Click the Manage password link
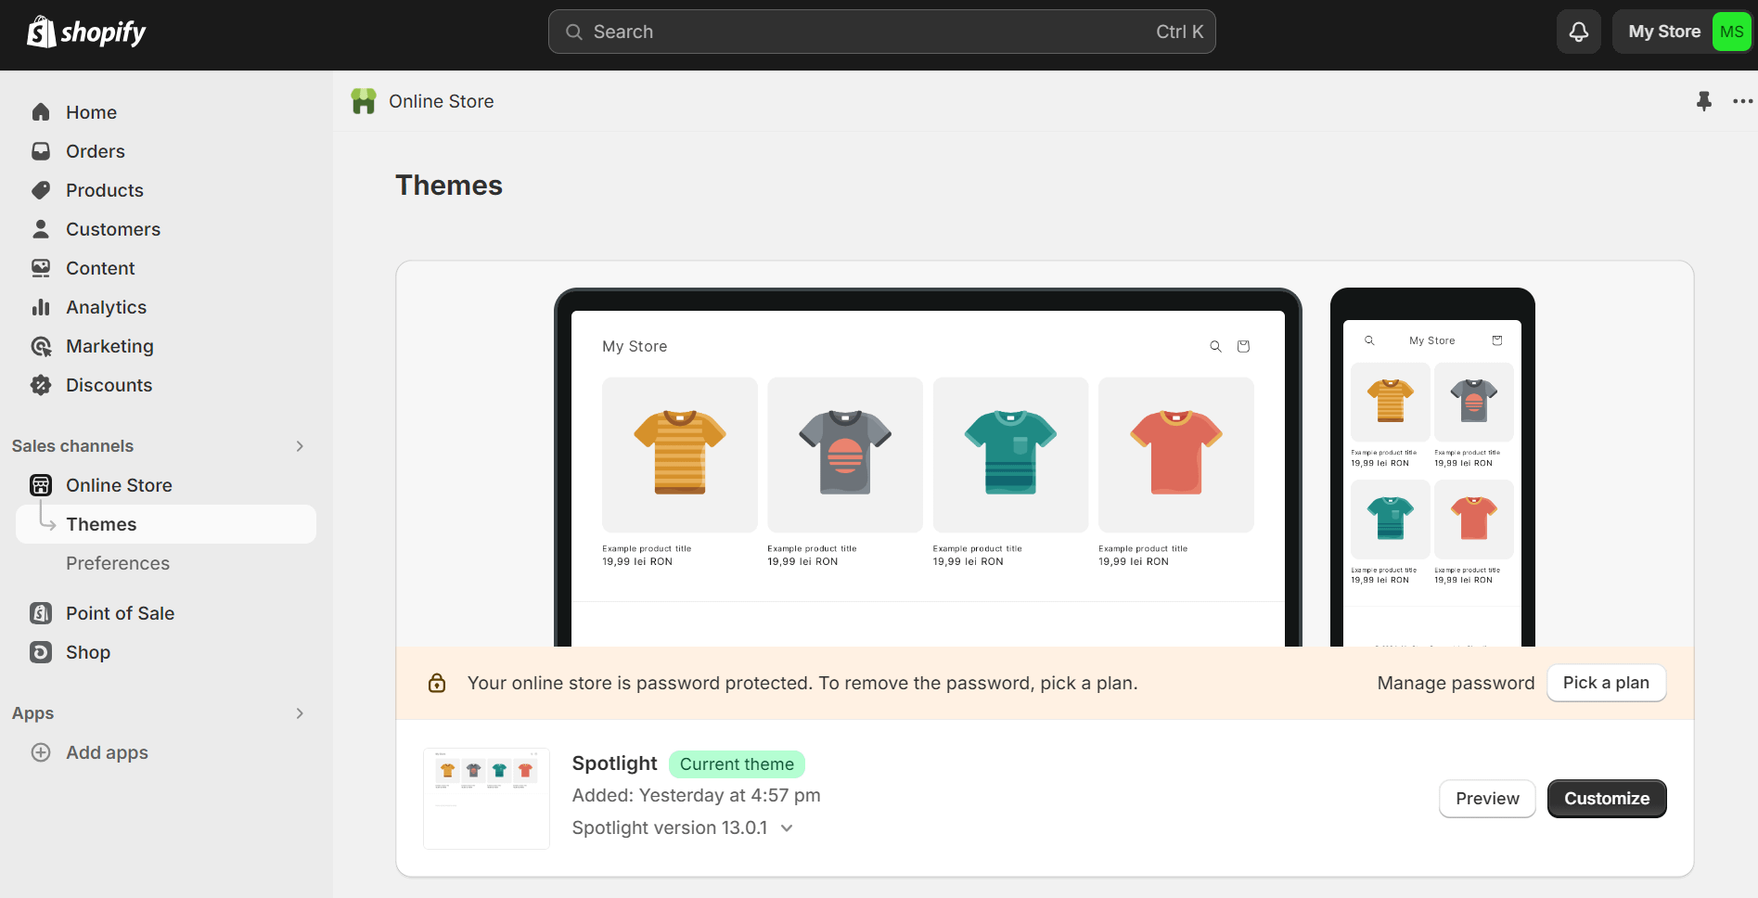 tap(1455, 683)
